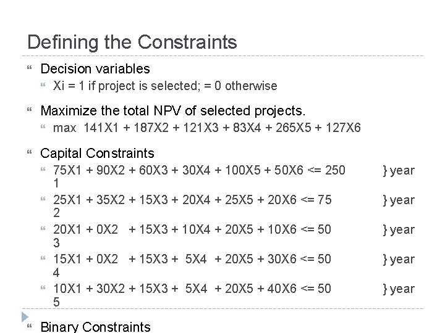The height and width of the screenshot is (333, 445).
Task: Click the constraint line beginning with 15X1
Action: point(192,259)
